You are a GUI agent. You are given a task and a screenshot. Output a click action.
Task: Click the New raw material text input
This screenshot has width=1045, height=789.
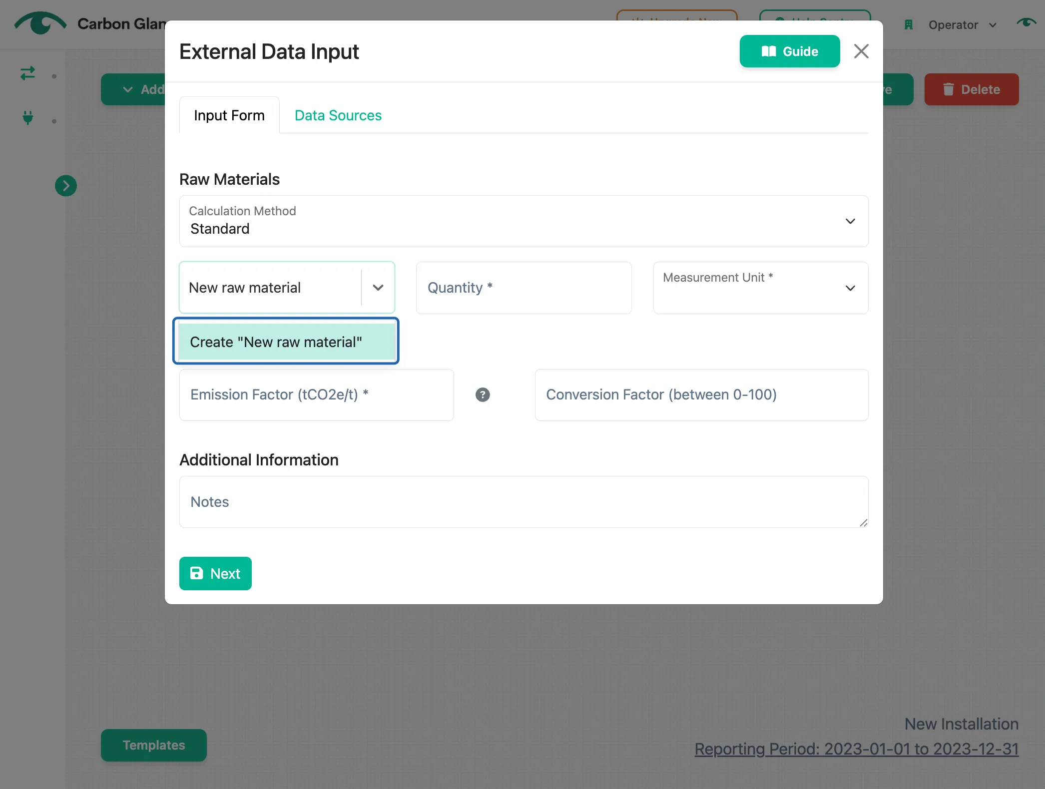270,288
